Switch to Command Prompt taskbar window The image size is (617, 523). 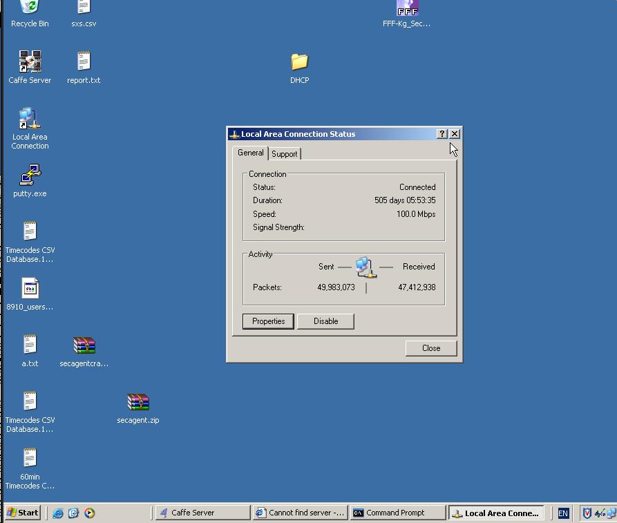click(397, 513)
